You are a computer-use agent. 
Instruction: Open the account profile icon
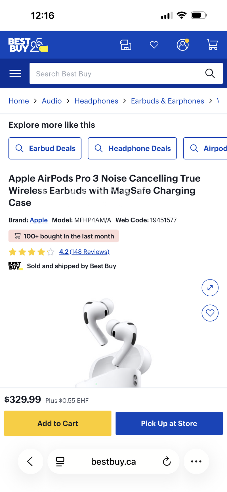pos(183,45)
